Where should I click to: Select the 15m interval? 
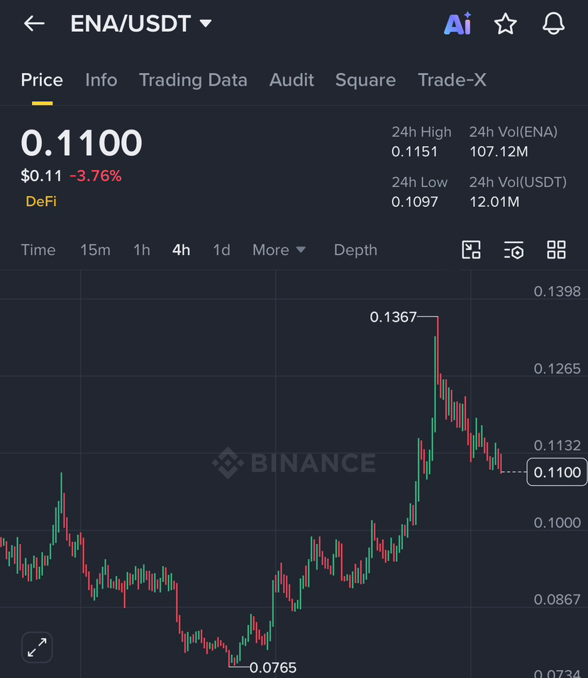coord(95,250)
